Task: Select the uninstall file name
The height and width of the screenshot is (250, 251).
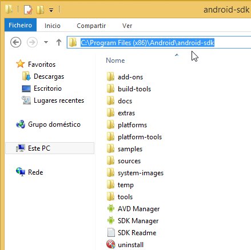Action: point(130,245)
